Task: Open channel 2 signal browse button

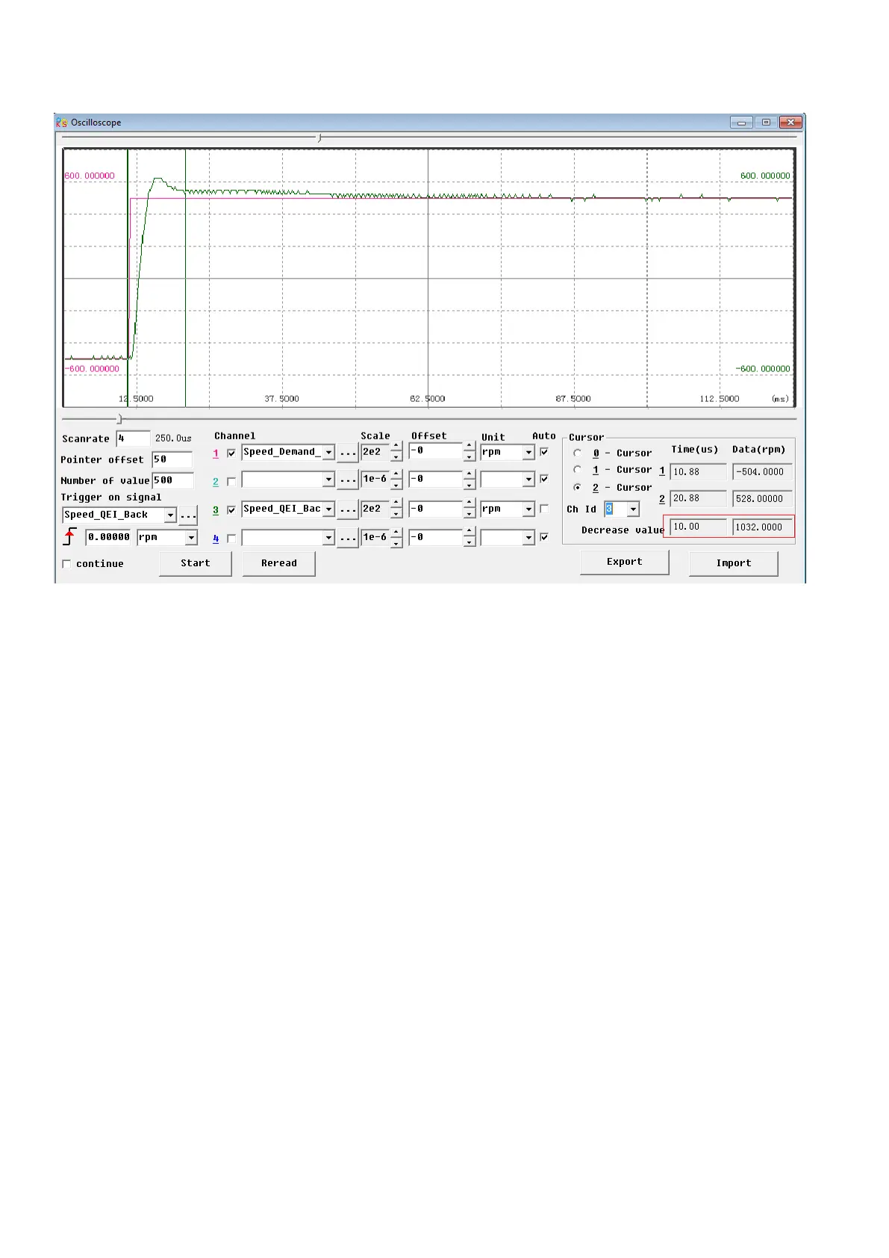Action: coord(348,480)
